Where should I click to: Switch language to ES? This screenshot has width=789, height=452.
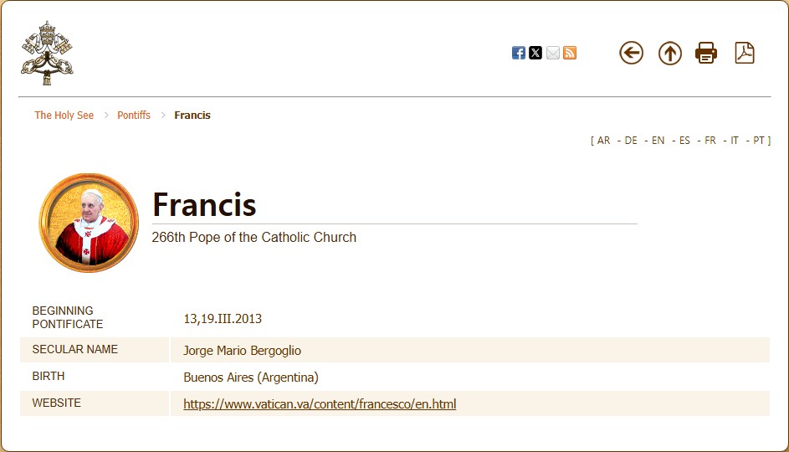(x=684, y=141)
